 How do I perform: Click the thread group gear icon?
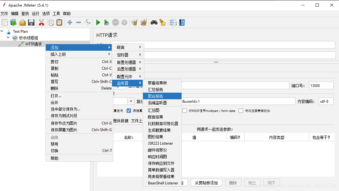(x=15, y=38)
